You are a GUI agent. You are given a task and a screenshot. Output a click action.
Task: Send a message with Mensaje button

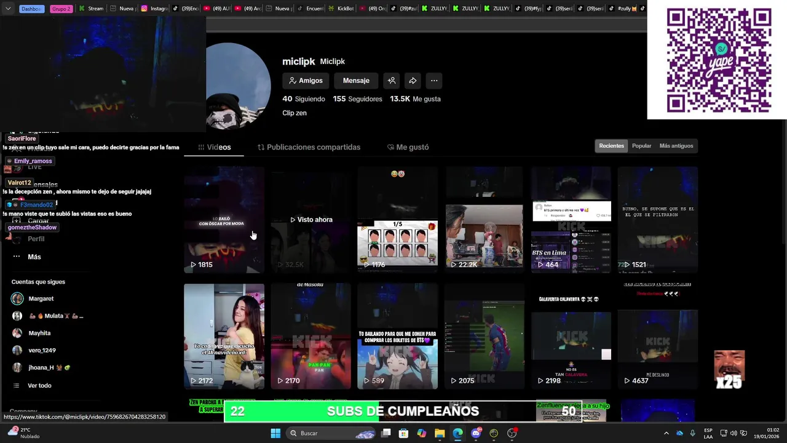click(x=356, y=81)
